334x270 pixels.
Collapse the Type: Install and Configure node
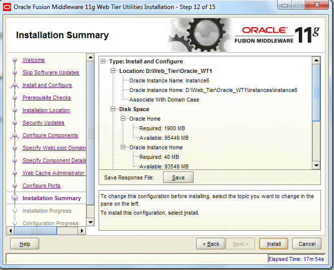103,61
